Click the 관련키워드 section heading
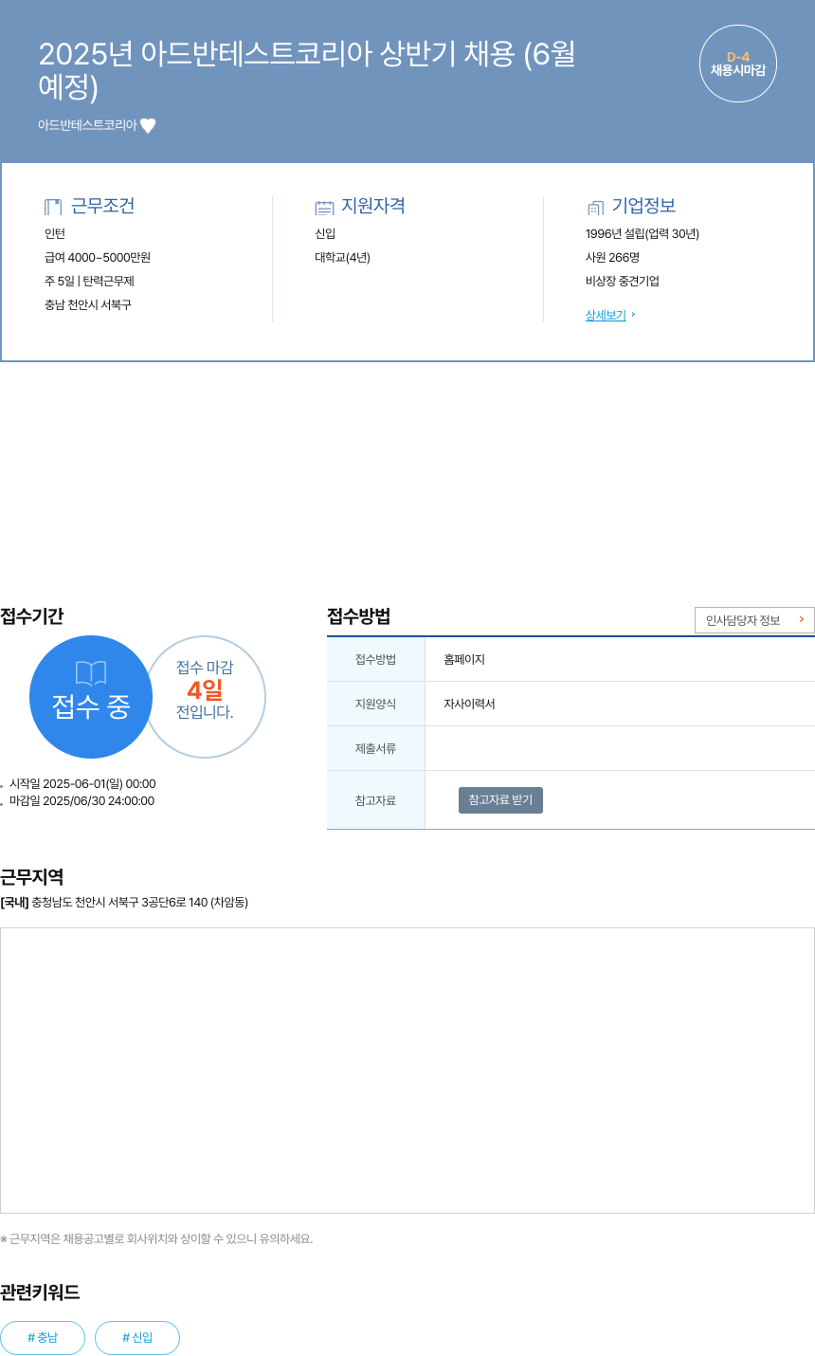Image resolution: width=815 pixels, height=1356 pixels. [40, 1292]
